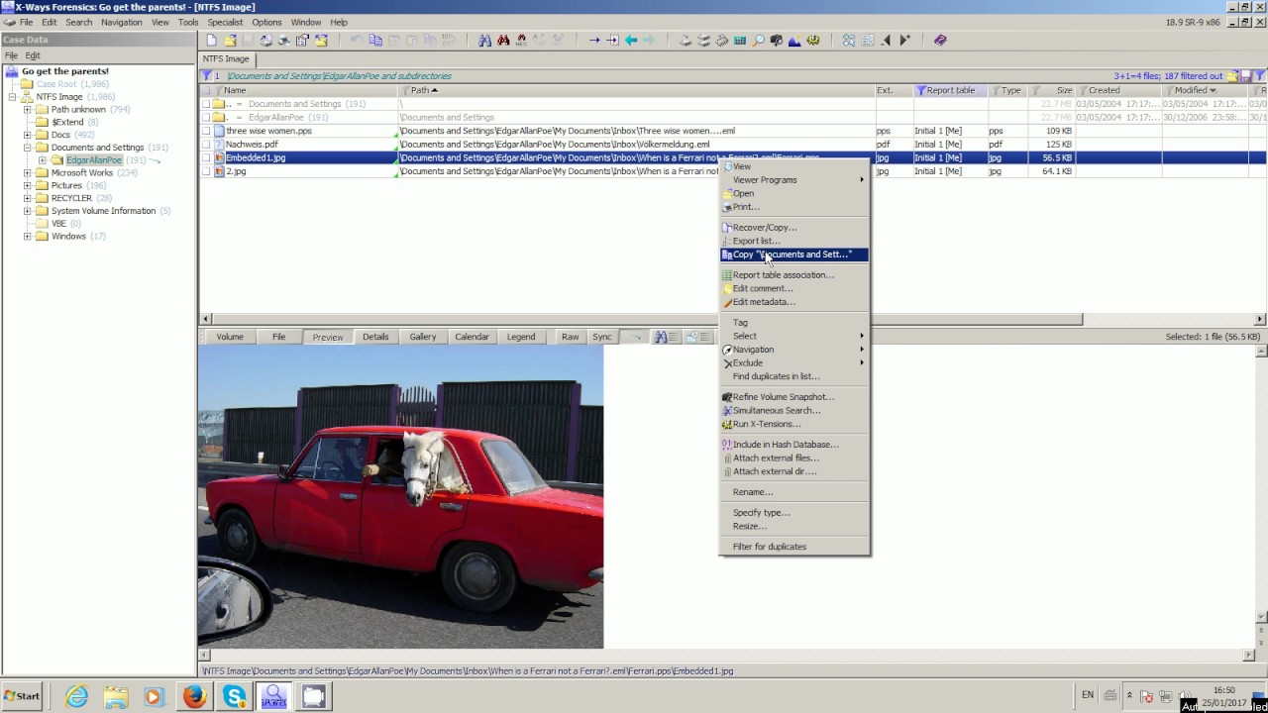The width and height of the screenshot is (1268, 713).
Task: Collapse the Documents and Settings tree node
Action: pyautogui.click(x=28, y=148)
